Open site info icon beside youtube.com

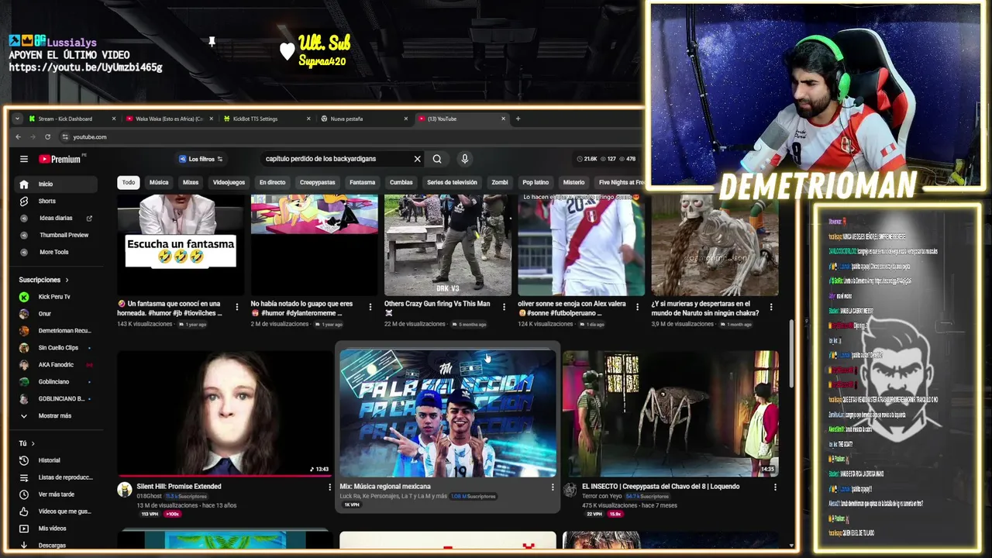pos(64,137)
